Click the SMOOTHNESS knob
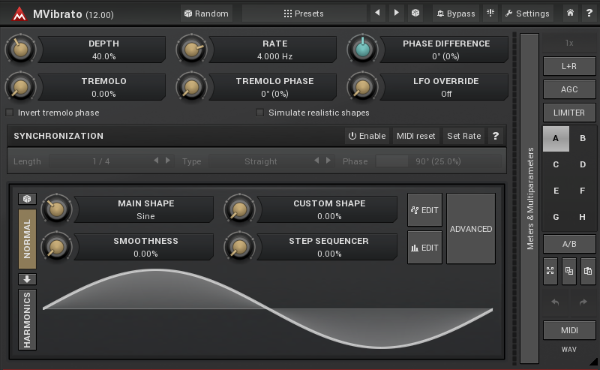 click(x=57, y=247)
